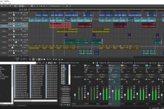The height and width of the screenshot is (109, 164).
Task: Open the Redo history dropdown arrow
Action: click(x=12, y=6)
